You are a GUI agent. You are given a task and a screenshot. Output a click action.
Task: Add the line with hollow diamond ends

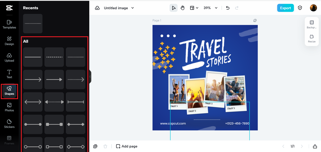(x=75, y=144)
